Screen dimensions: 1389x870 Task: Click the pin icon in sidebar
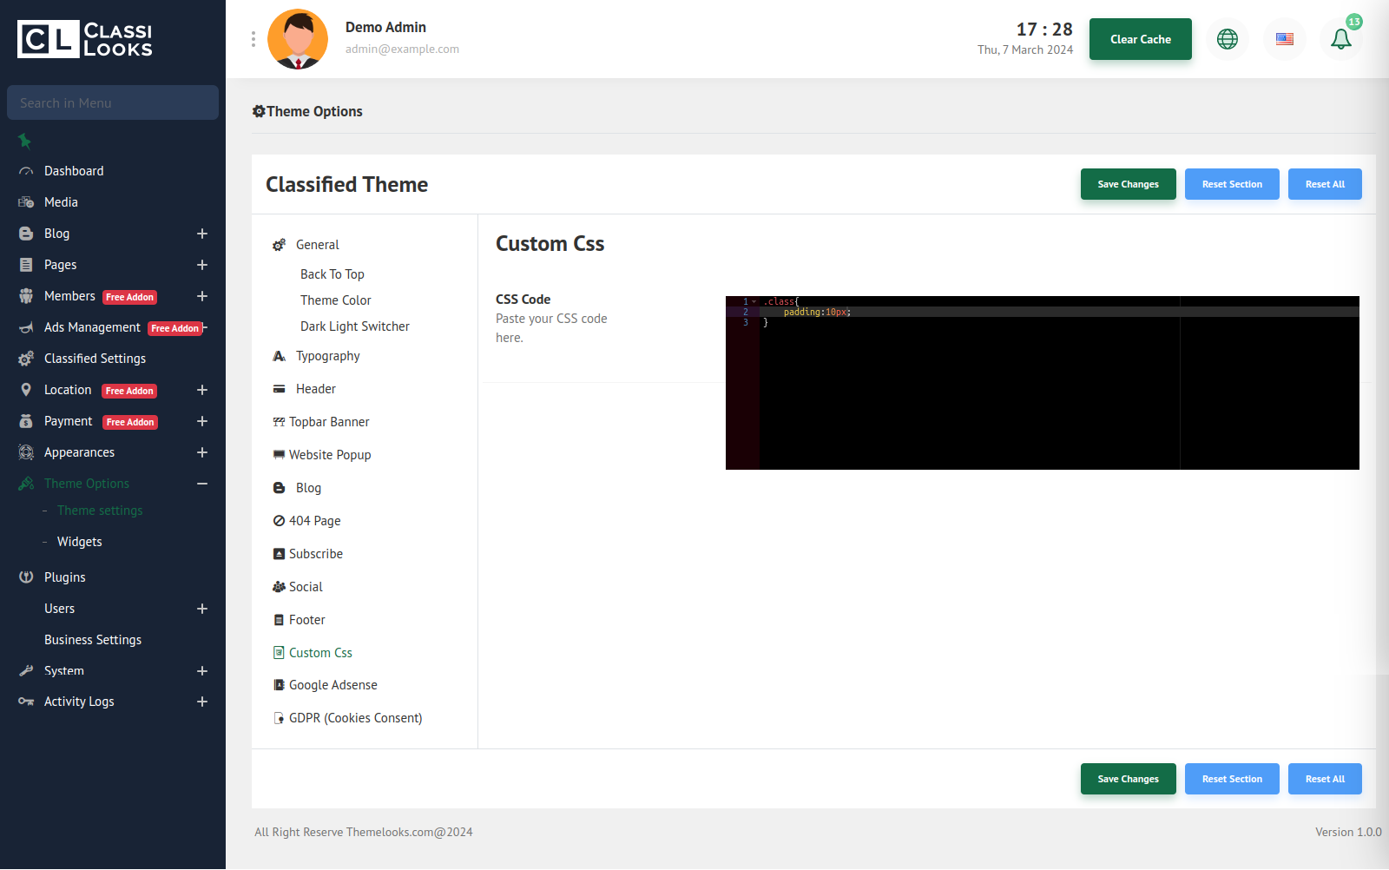click(x=24, y=141)
